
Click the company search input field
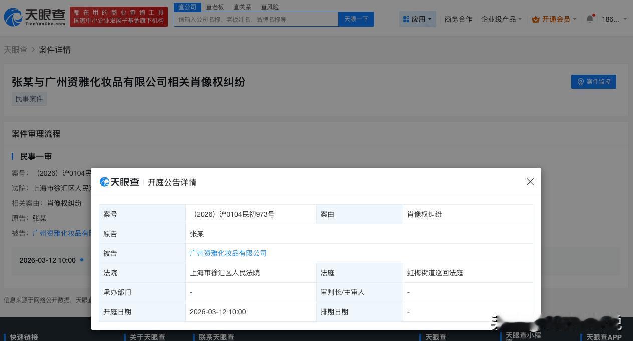pyautogui.click(x=255, y=19)
